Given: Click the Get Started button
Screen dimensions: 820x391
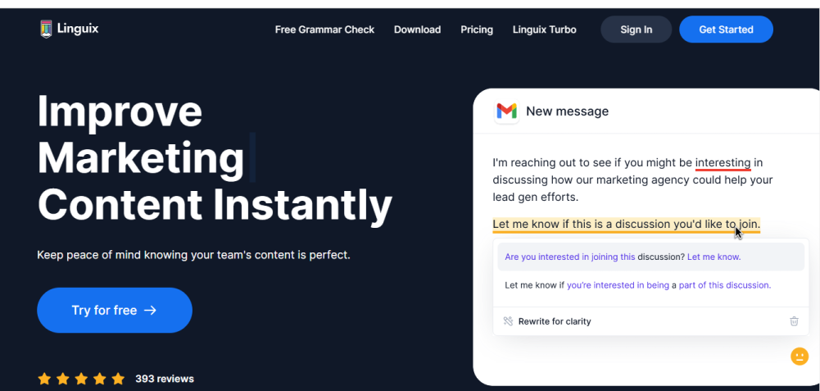Looking at the screenshot, I should 726,30.
